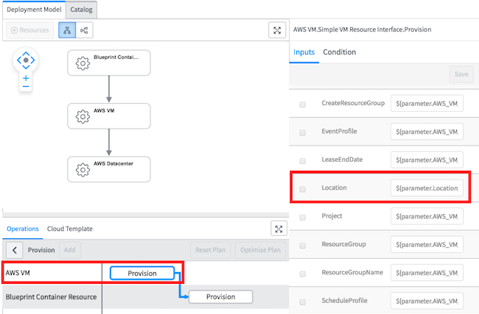Screen dimensions: 479x314
Task: Switch to the Condition tab
Action: pos(340,52)
